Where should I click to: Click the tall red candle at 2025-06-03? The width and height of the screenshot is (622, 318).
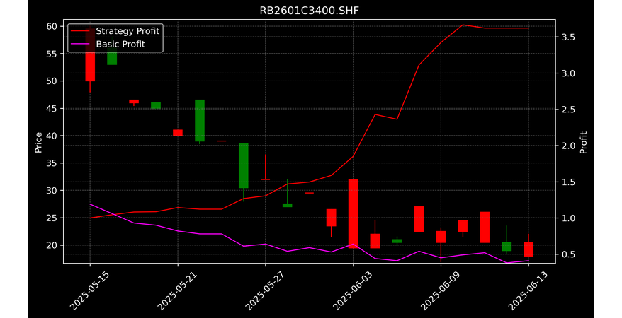tap(353, 213)
